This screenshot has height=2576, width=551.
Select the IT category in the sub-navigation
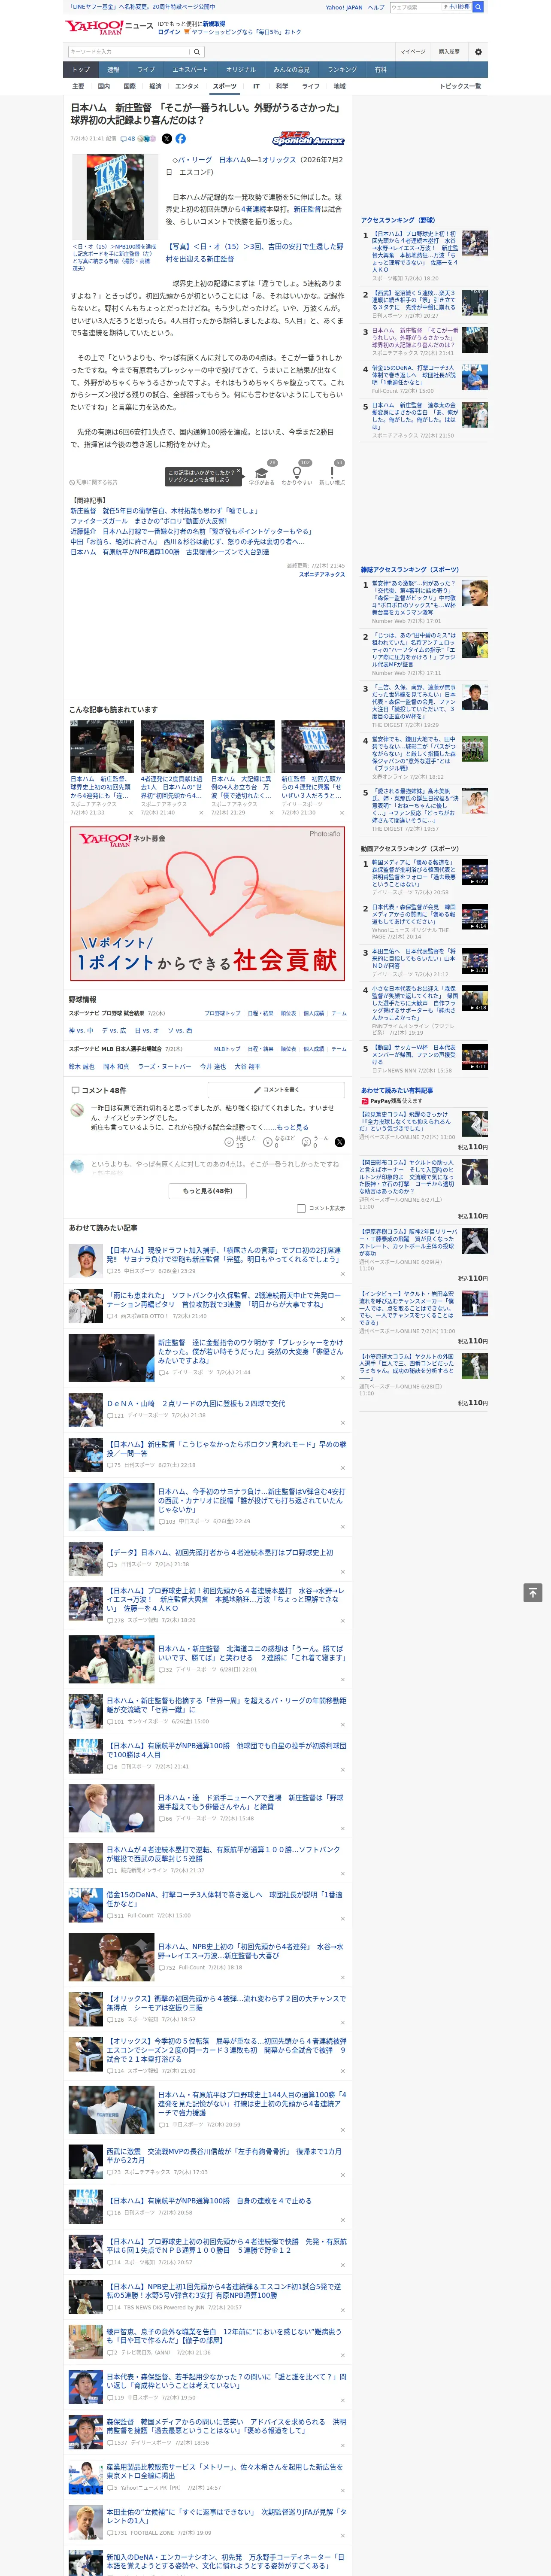pos(256,86)
